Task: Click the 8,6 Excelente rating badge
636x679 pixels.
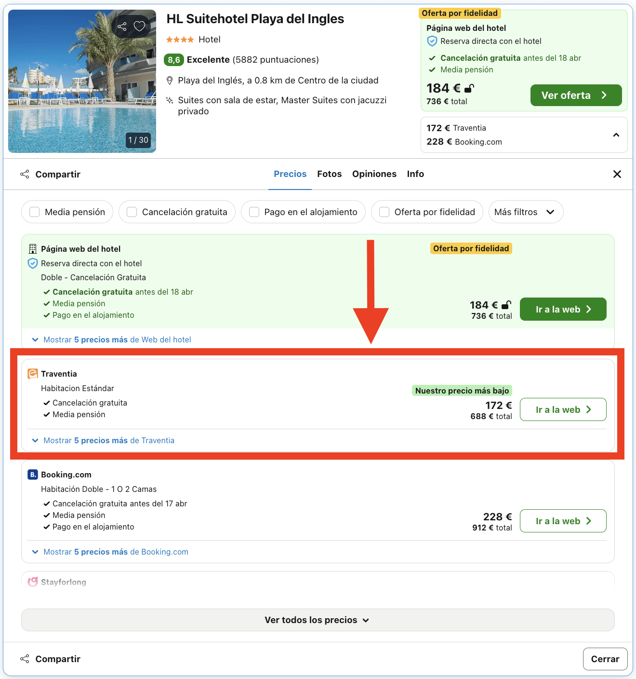Action: tap(174, 60)
